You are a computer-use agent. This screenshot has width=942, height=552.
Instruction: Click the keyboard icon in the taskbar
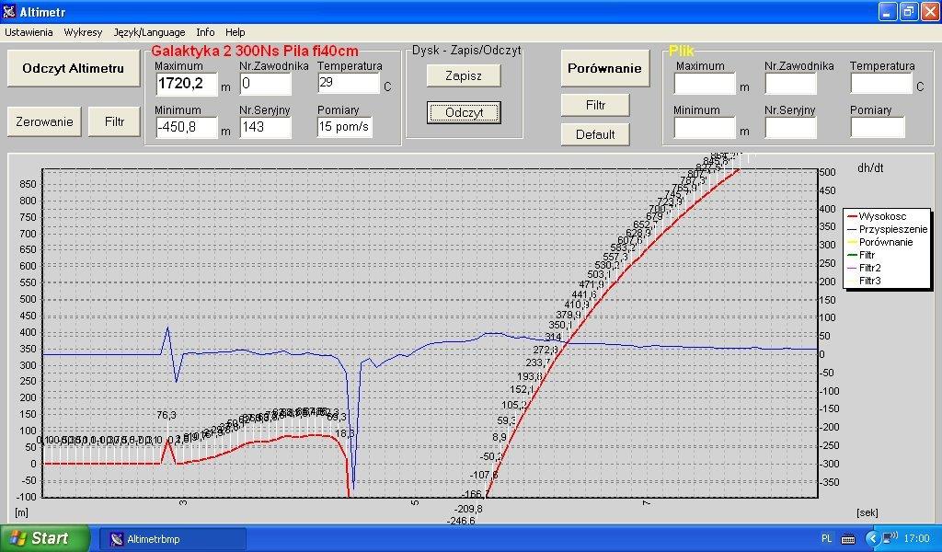(848, 538)
